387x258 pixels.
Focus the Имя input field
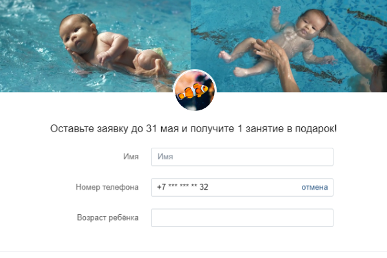click(x=242, y=157)
